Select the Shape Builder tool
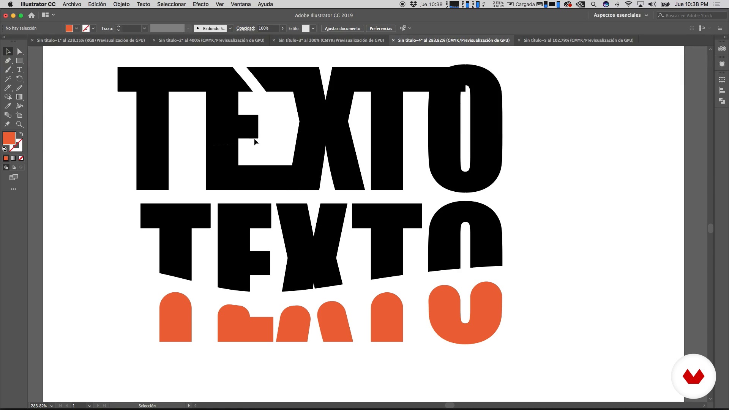The image size is (729, 410). point(8,97)
